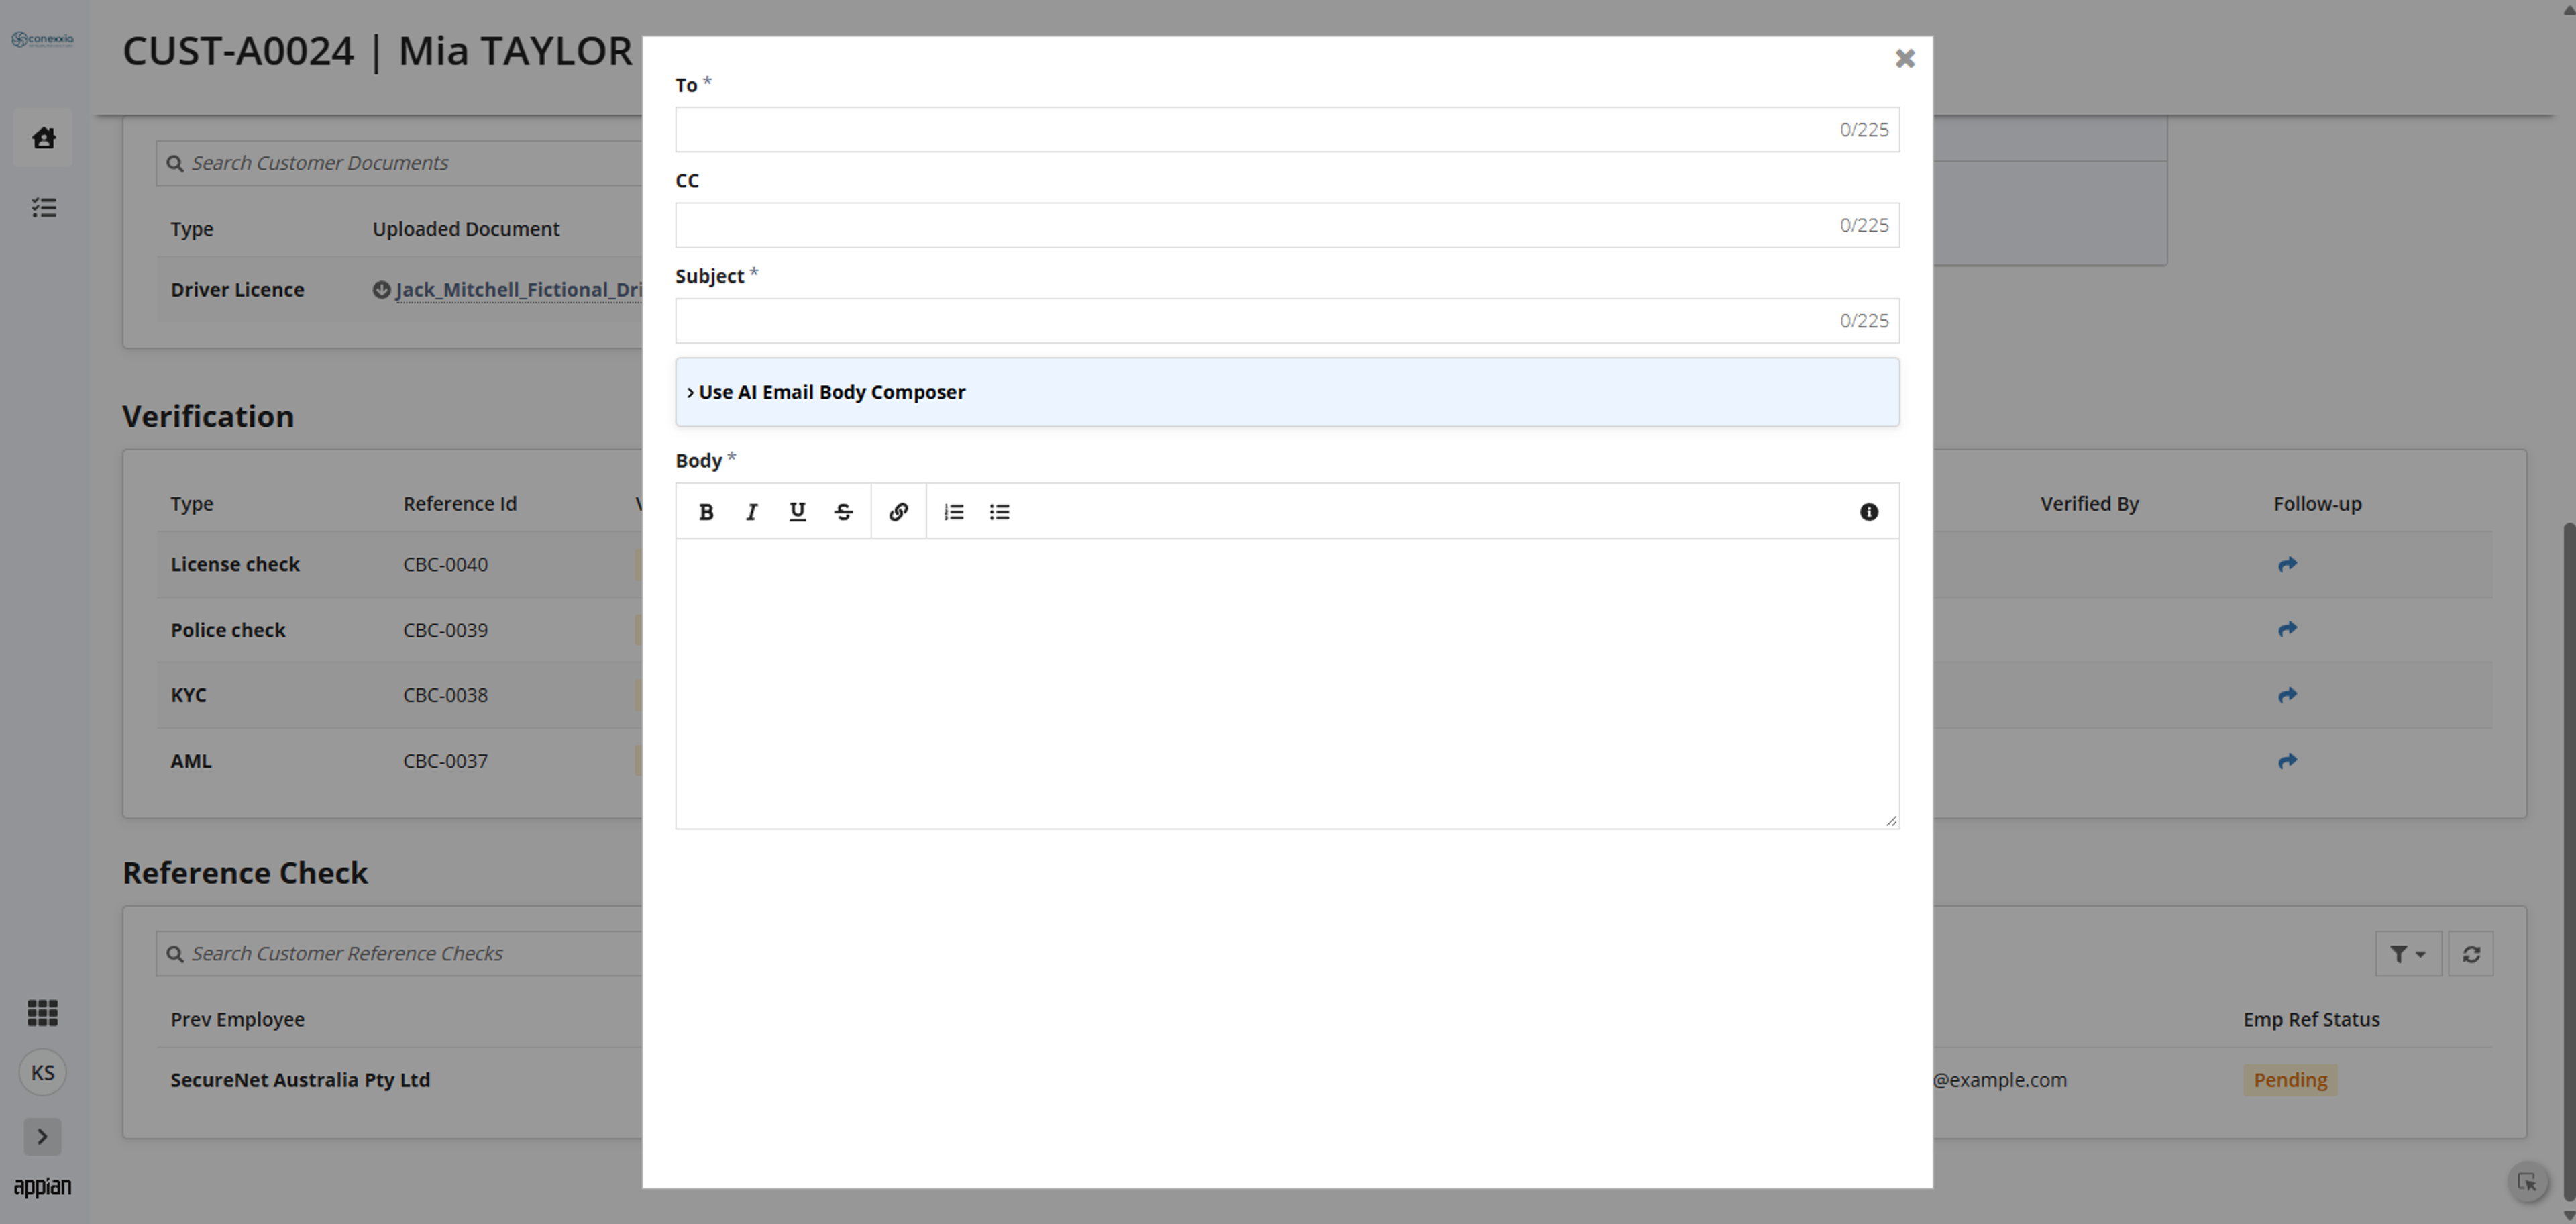
Task: Click the Verified By column header
Action: coord(2089,504)
